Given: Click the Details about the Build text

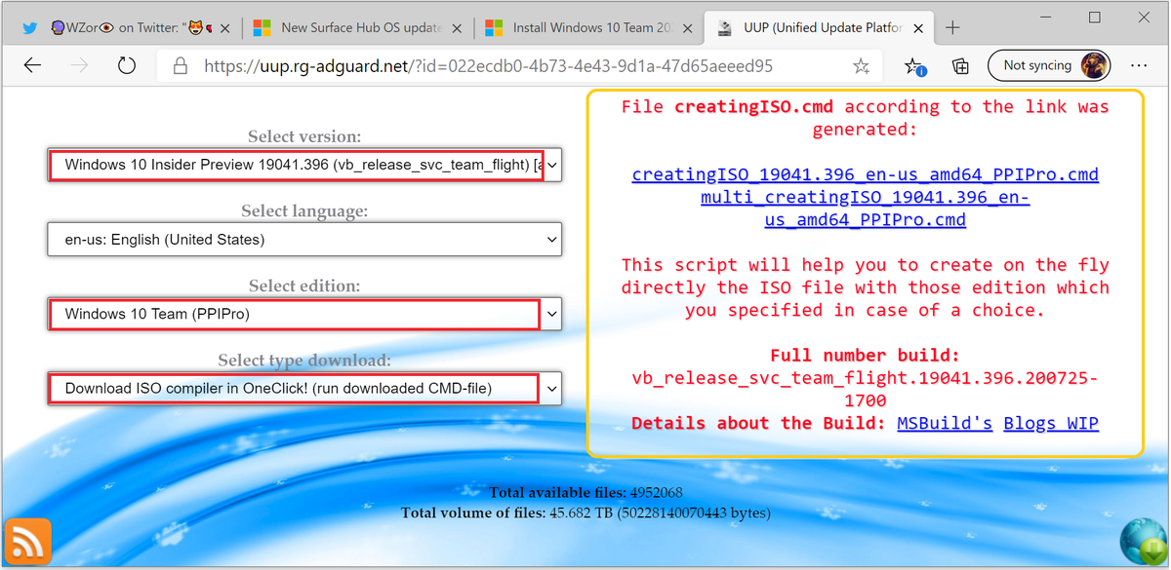Looking at the screenshot, I should (758, 423).
